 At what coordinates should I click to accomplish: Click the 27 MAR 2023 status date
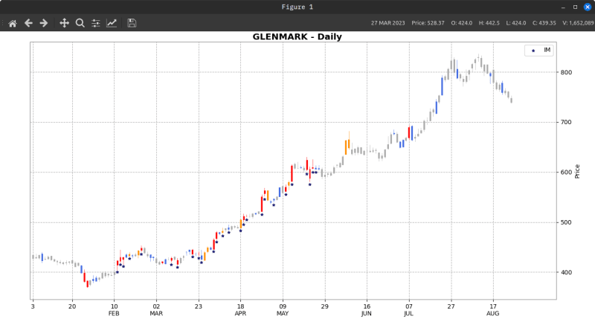[387, 23]
